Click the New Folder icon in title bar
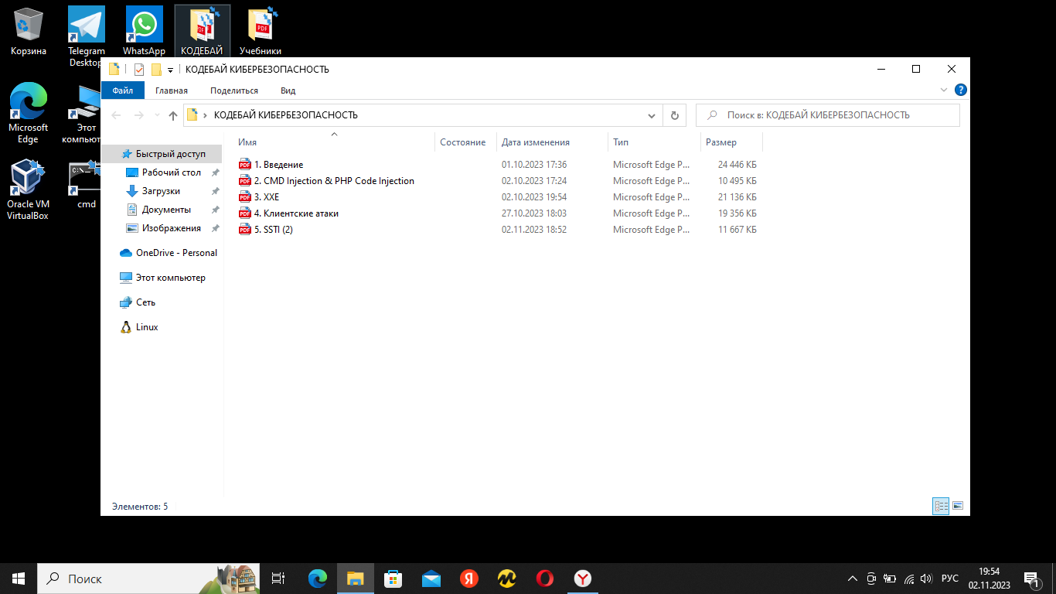The height and width of the screenshot is (594, 1056). [x=156, y=70]
